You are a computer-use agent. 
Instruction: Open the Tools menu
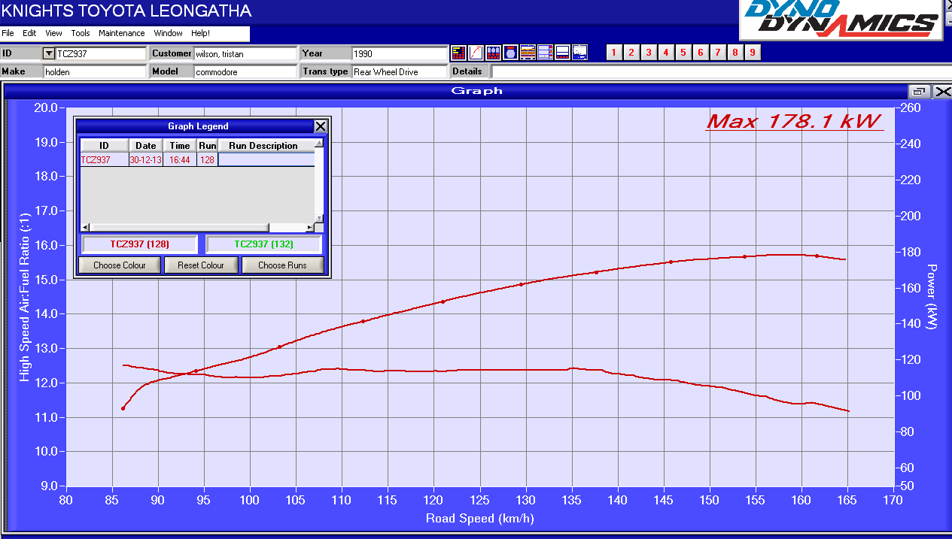point(81,33)
